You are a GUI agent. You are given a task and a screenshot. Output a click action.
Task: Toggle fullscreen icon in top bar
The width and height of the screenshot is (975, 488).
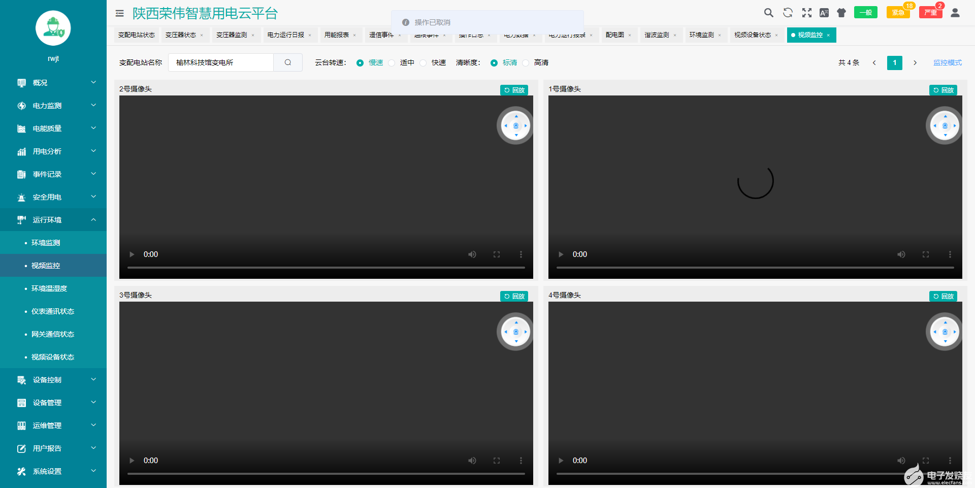click(806, 13)
